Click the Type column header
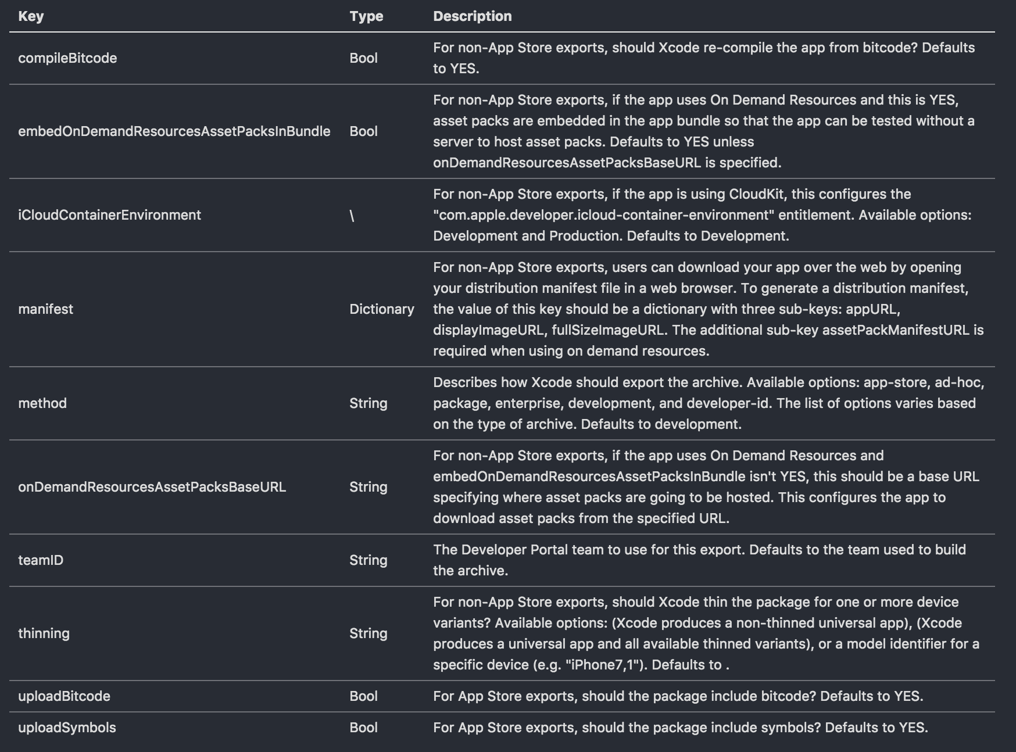 click(x=366, y=16)
